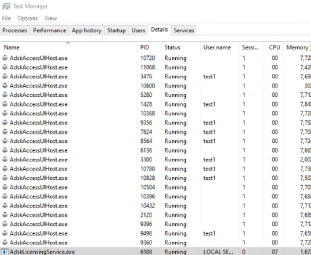Select AdskAccessUIHost.exe name with PID 10600
Viewport: 311px width, 255px height.
pyautogui.click(x=39, y=86)
